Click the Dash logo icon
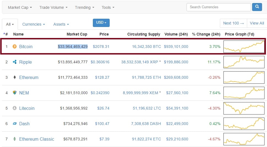The width and height of the screenshot is (267, 147). (15, 124)
